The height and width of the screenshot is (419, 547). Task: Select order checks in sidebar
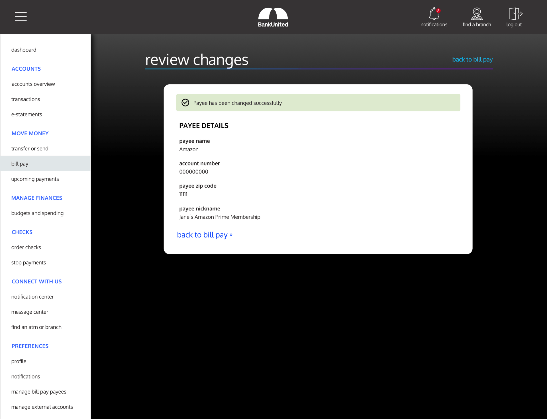click(26, 248)
